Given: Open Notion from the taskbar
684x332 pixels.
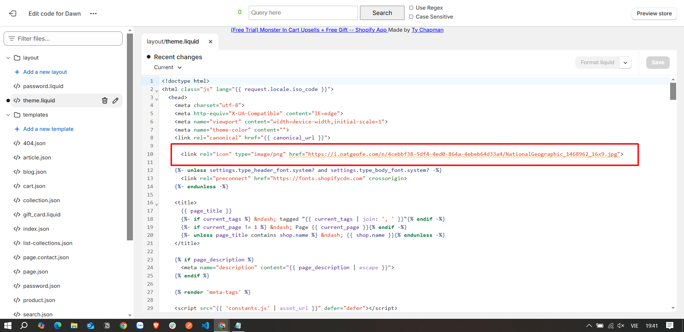Looking at the screenshot, I should 107,326.
